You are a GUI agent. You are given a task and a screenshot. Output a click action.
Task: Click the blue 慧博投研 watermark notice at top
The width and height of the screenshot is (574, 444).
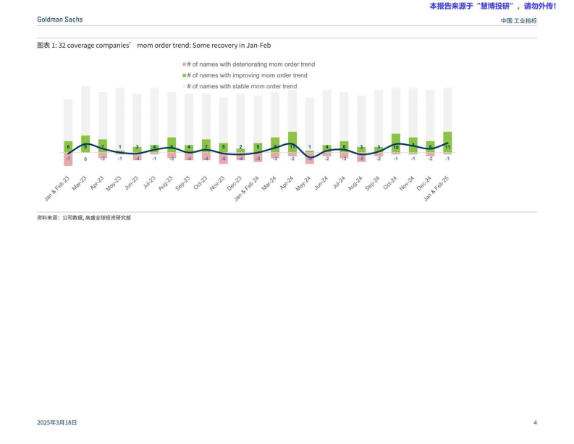tap(492, 6)
